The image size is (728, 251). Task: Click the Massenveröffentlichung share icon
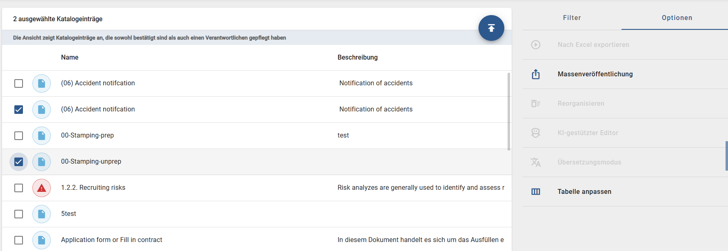point(535,74)
